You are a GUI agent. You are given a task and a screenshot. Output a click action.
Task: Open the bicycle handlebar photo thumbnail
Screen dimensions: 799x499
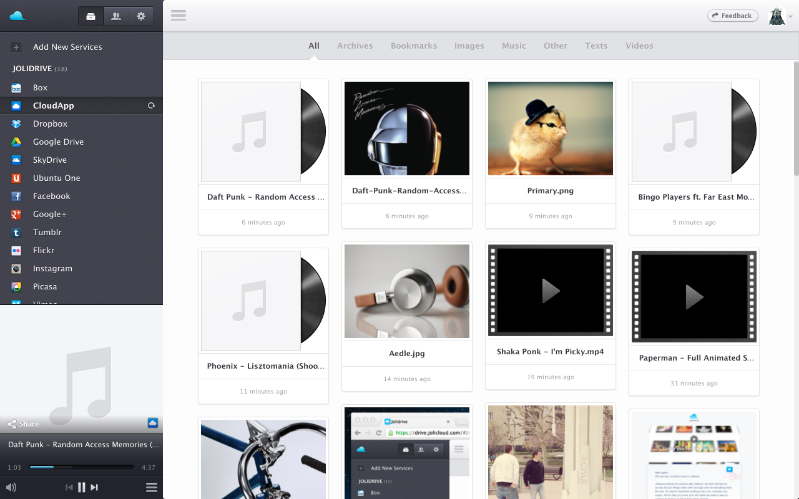point(263,459)
